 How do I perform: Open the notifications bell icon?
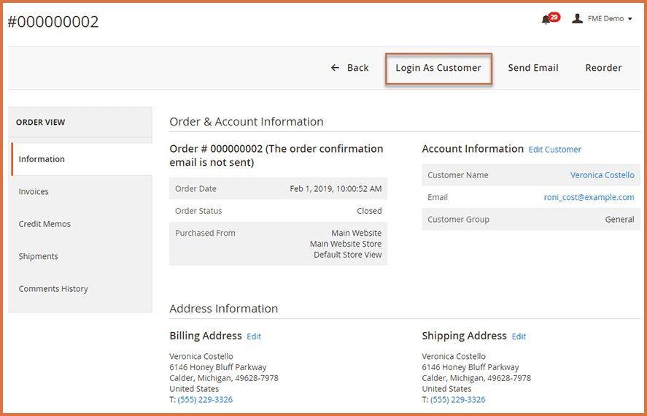(546, 20)
